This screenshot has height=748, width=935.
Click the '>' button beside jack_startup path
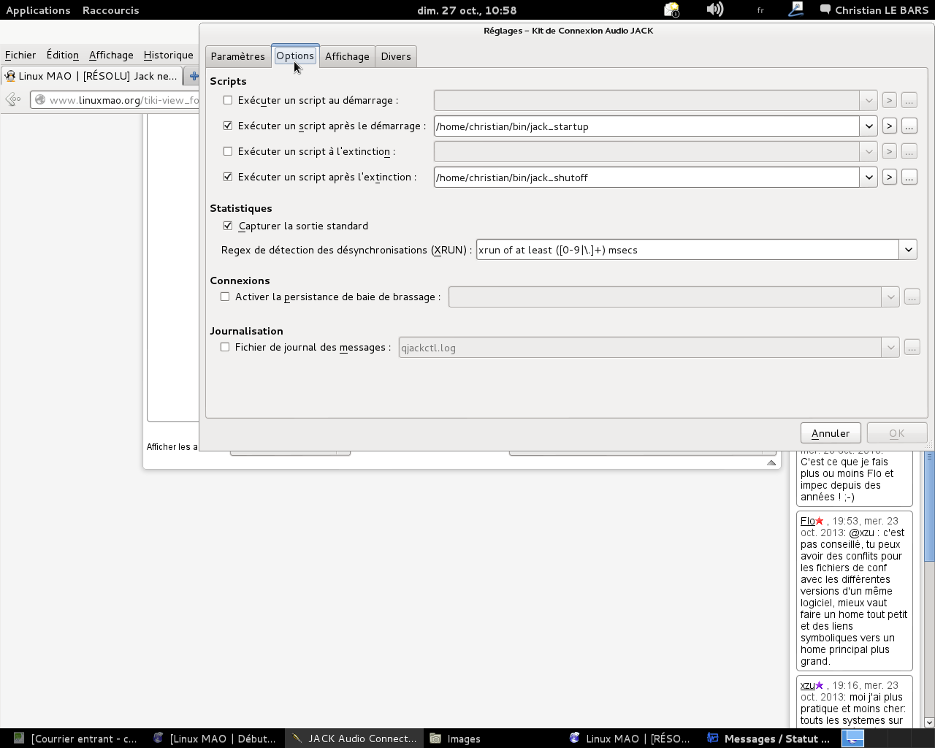[x=889, y=126]
